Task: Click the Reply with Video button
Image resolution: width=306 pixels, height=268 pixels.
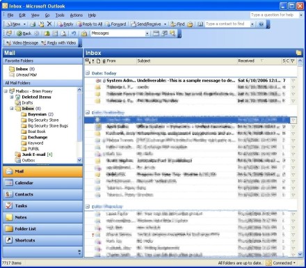Action: click(58, 43)
